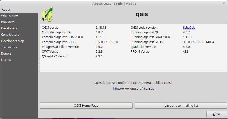Click the "Running against Qt" label
The width and height of the screenshot is (228, 119).
coord(144,32)
